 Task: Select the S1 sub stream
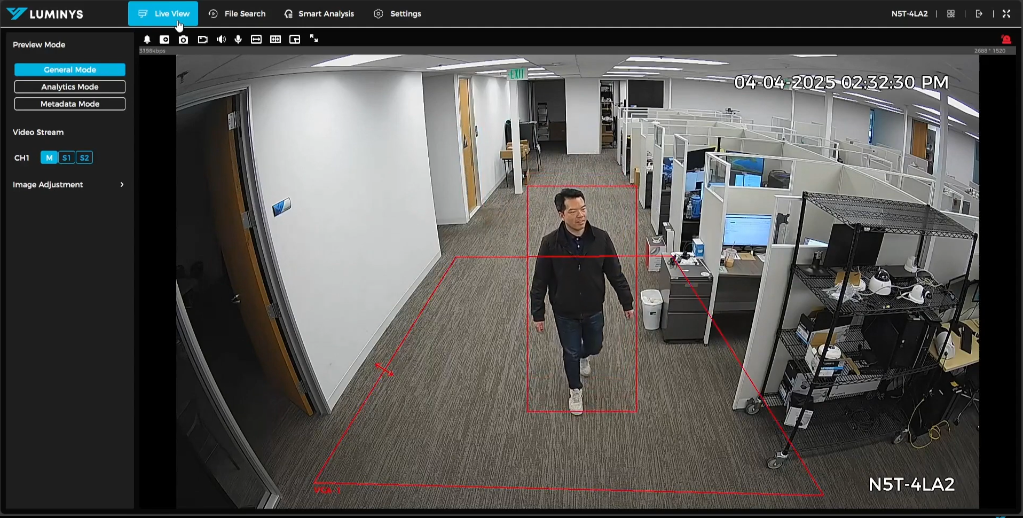pyautogui.click(x=67, y=158)
